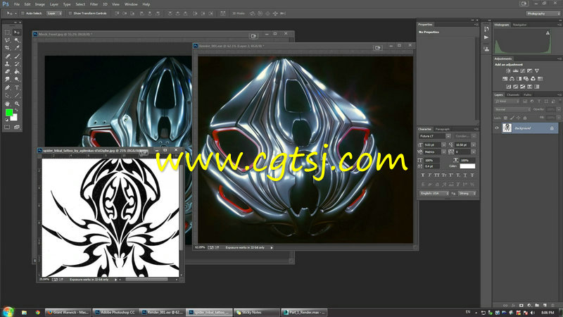Image resolution: width=563 pixels, height=317 pixels.
Task: Toggle Underline in Character panel
Action: pos(465,175)
